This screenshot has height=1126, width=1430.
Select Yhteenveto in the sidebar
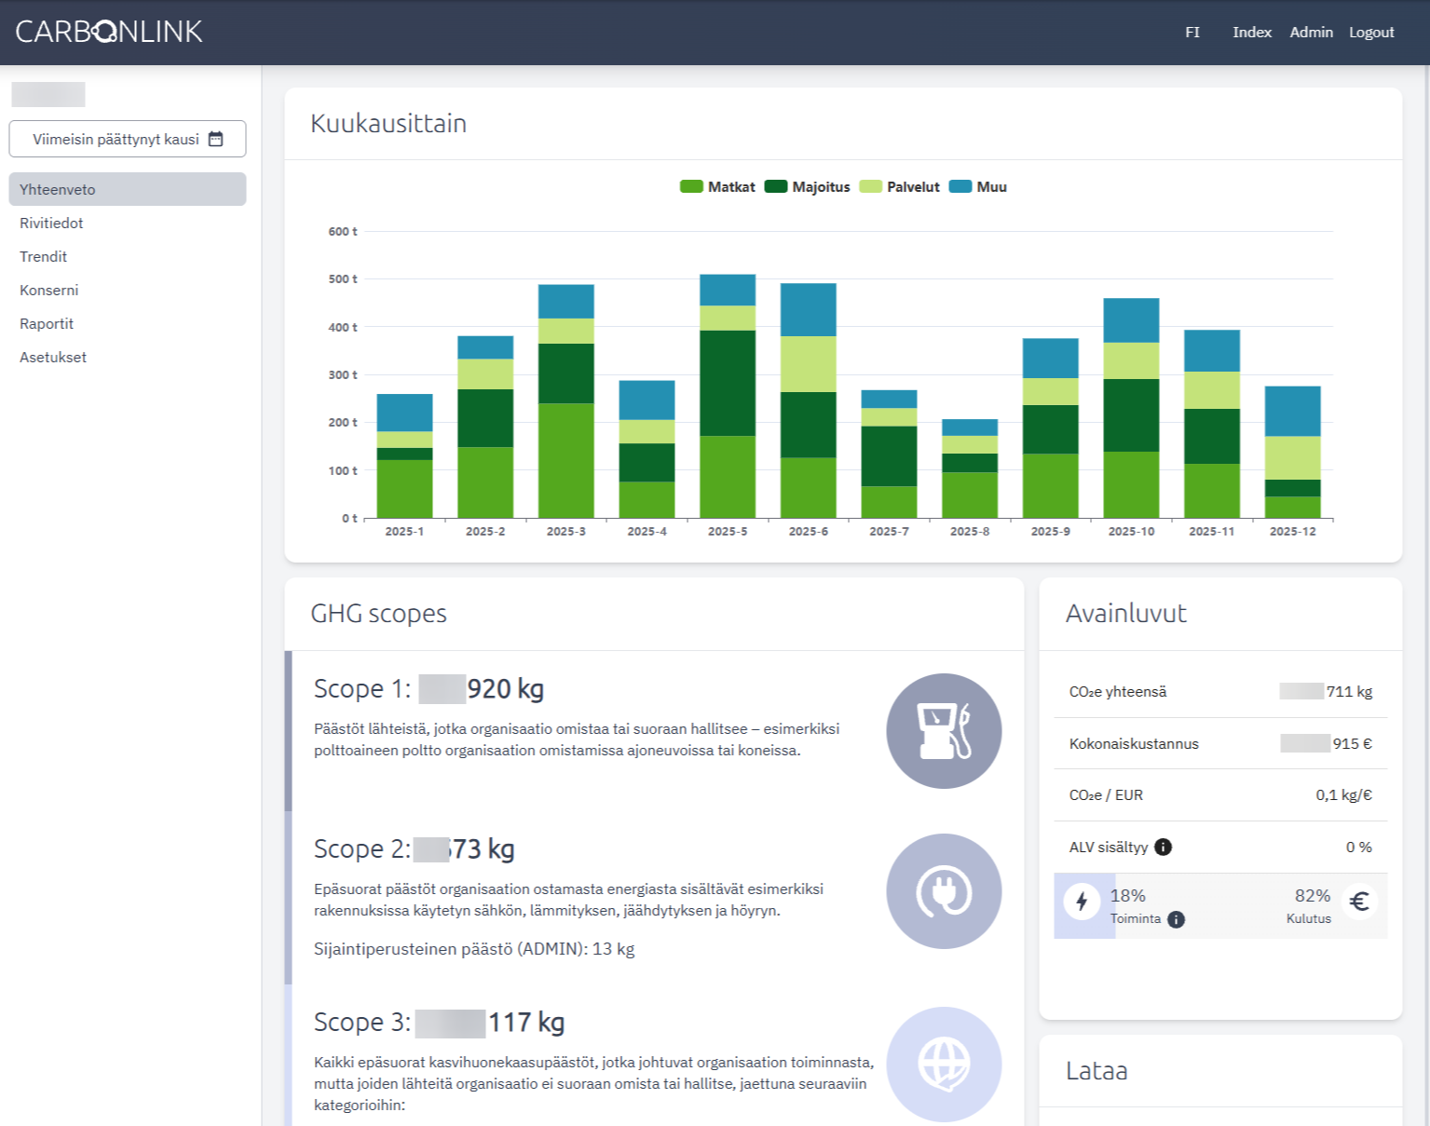tap(128, 189)
